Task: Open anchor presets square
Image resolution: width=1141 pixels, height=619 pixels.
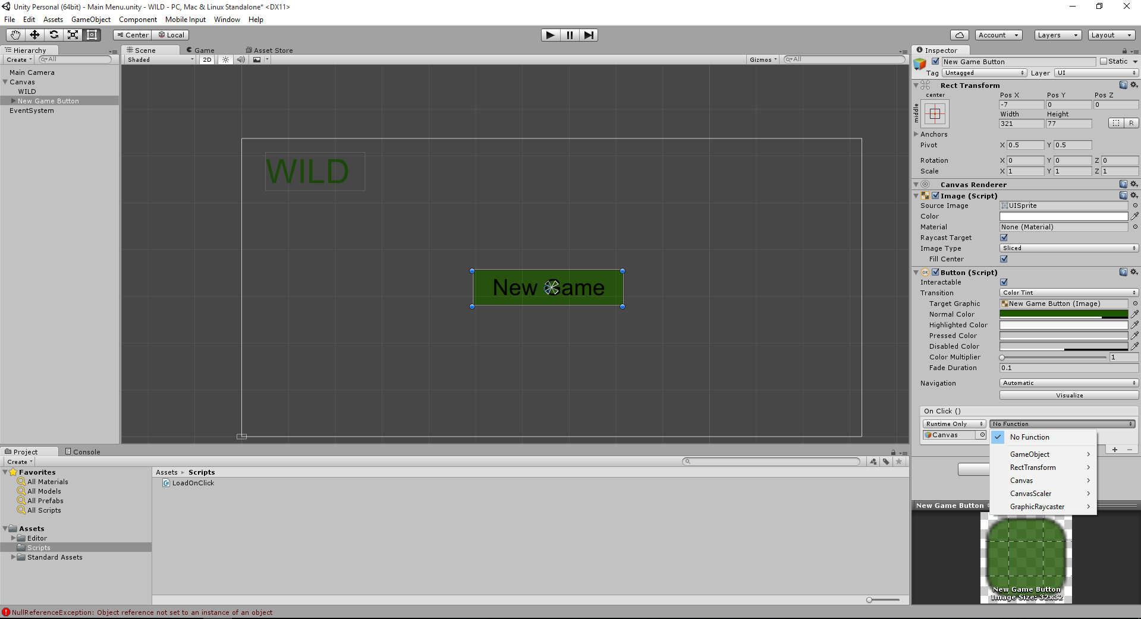Action: click(935, 113)
